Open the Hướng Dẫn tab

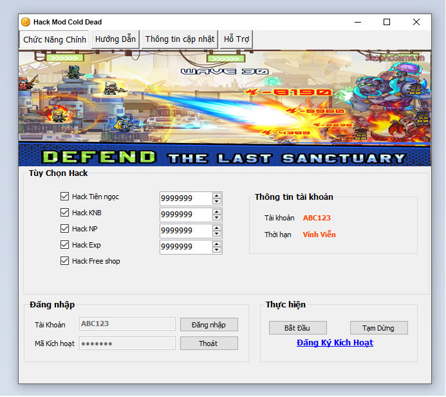click(x=115, y=39)
